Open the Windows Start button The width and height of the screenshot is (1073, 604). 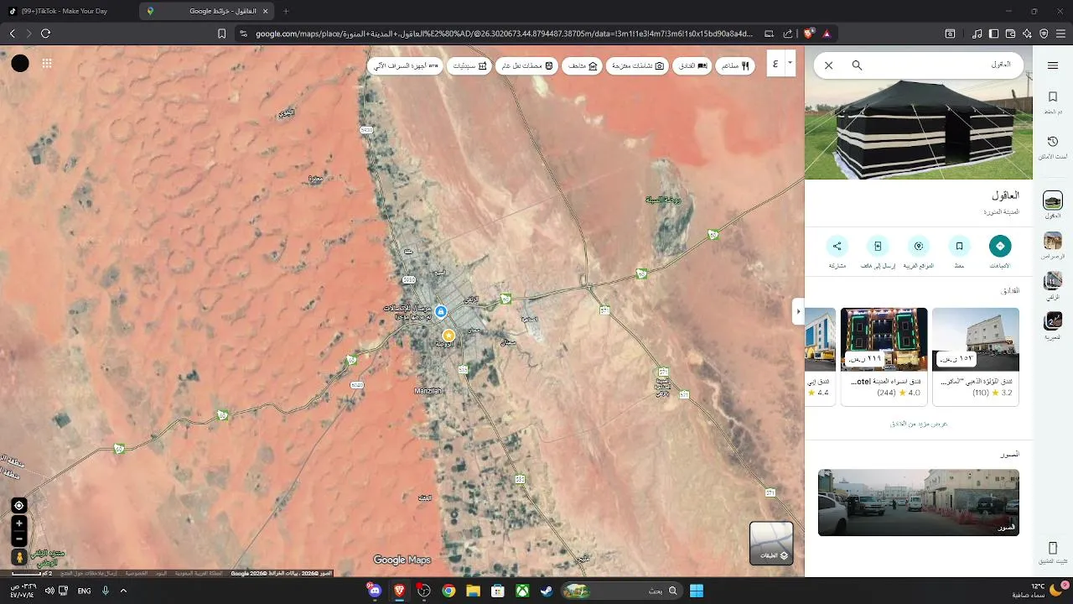click(696, 591)
